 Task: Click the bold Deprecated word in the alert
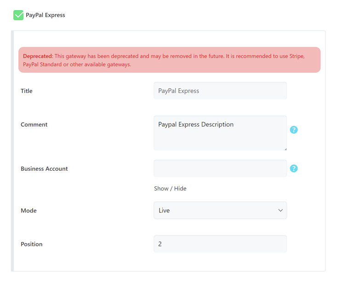[38, 56]
